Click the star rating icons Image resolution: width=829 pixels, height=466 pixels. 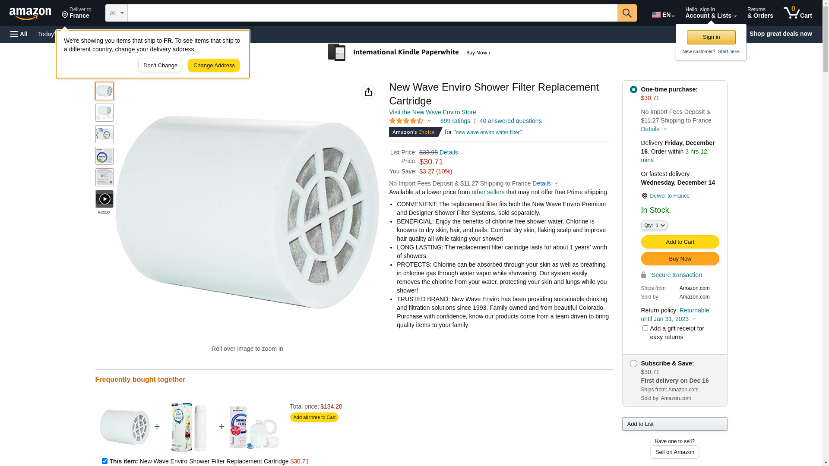406,121
